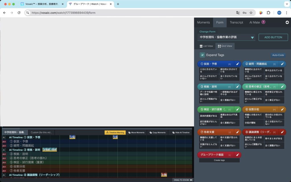This screenshot has width=291, height=182.
Task: Open editor for ③ 根拠・説明 via pencil
Action: (x=238, y=86)
